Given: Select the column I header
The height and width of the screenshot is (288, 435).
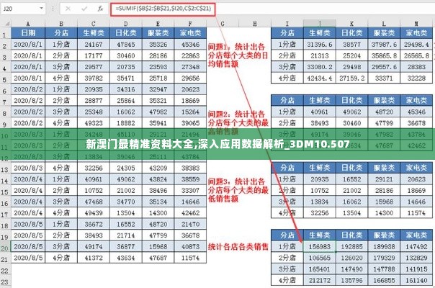Looking at the screenshot, I should 287,23.
